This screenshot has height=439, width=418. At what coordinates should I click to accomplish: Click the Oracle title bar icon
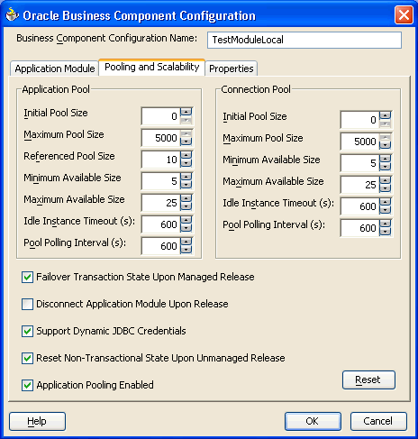point(13,14)
